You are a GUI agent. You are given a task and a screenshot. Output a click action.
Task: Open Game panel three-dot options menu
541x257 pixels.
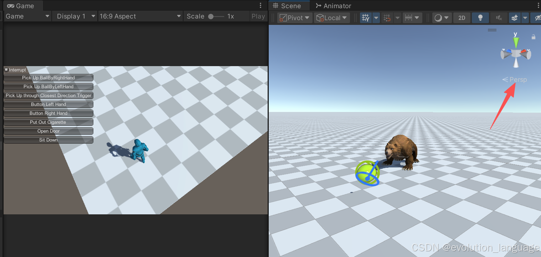261,6
